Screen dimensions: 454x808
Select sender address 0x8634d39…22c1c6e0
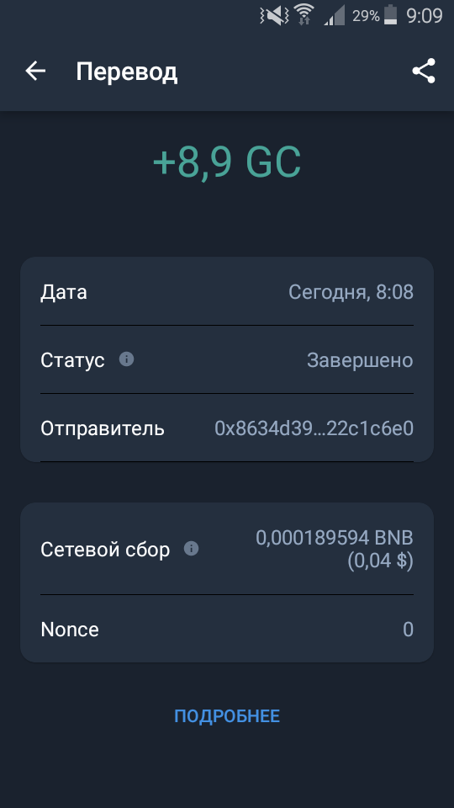[314, 428]
